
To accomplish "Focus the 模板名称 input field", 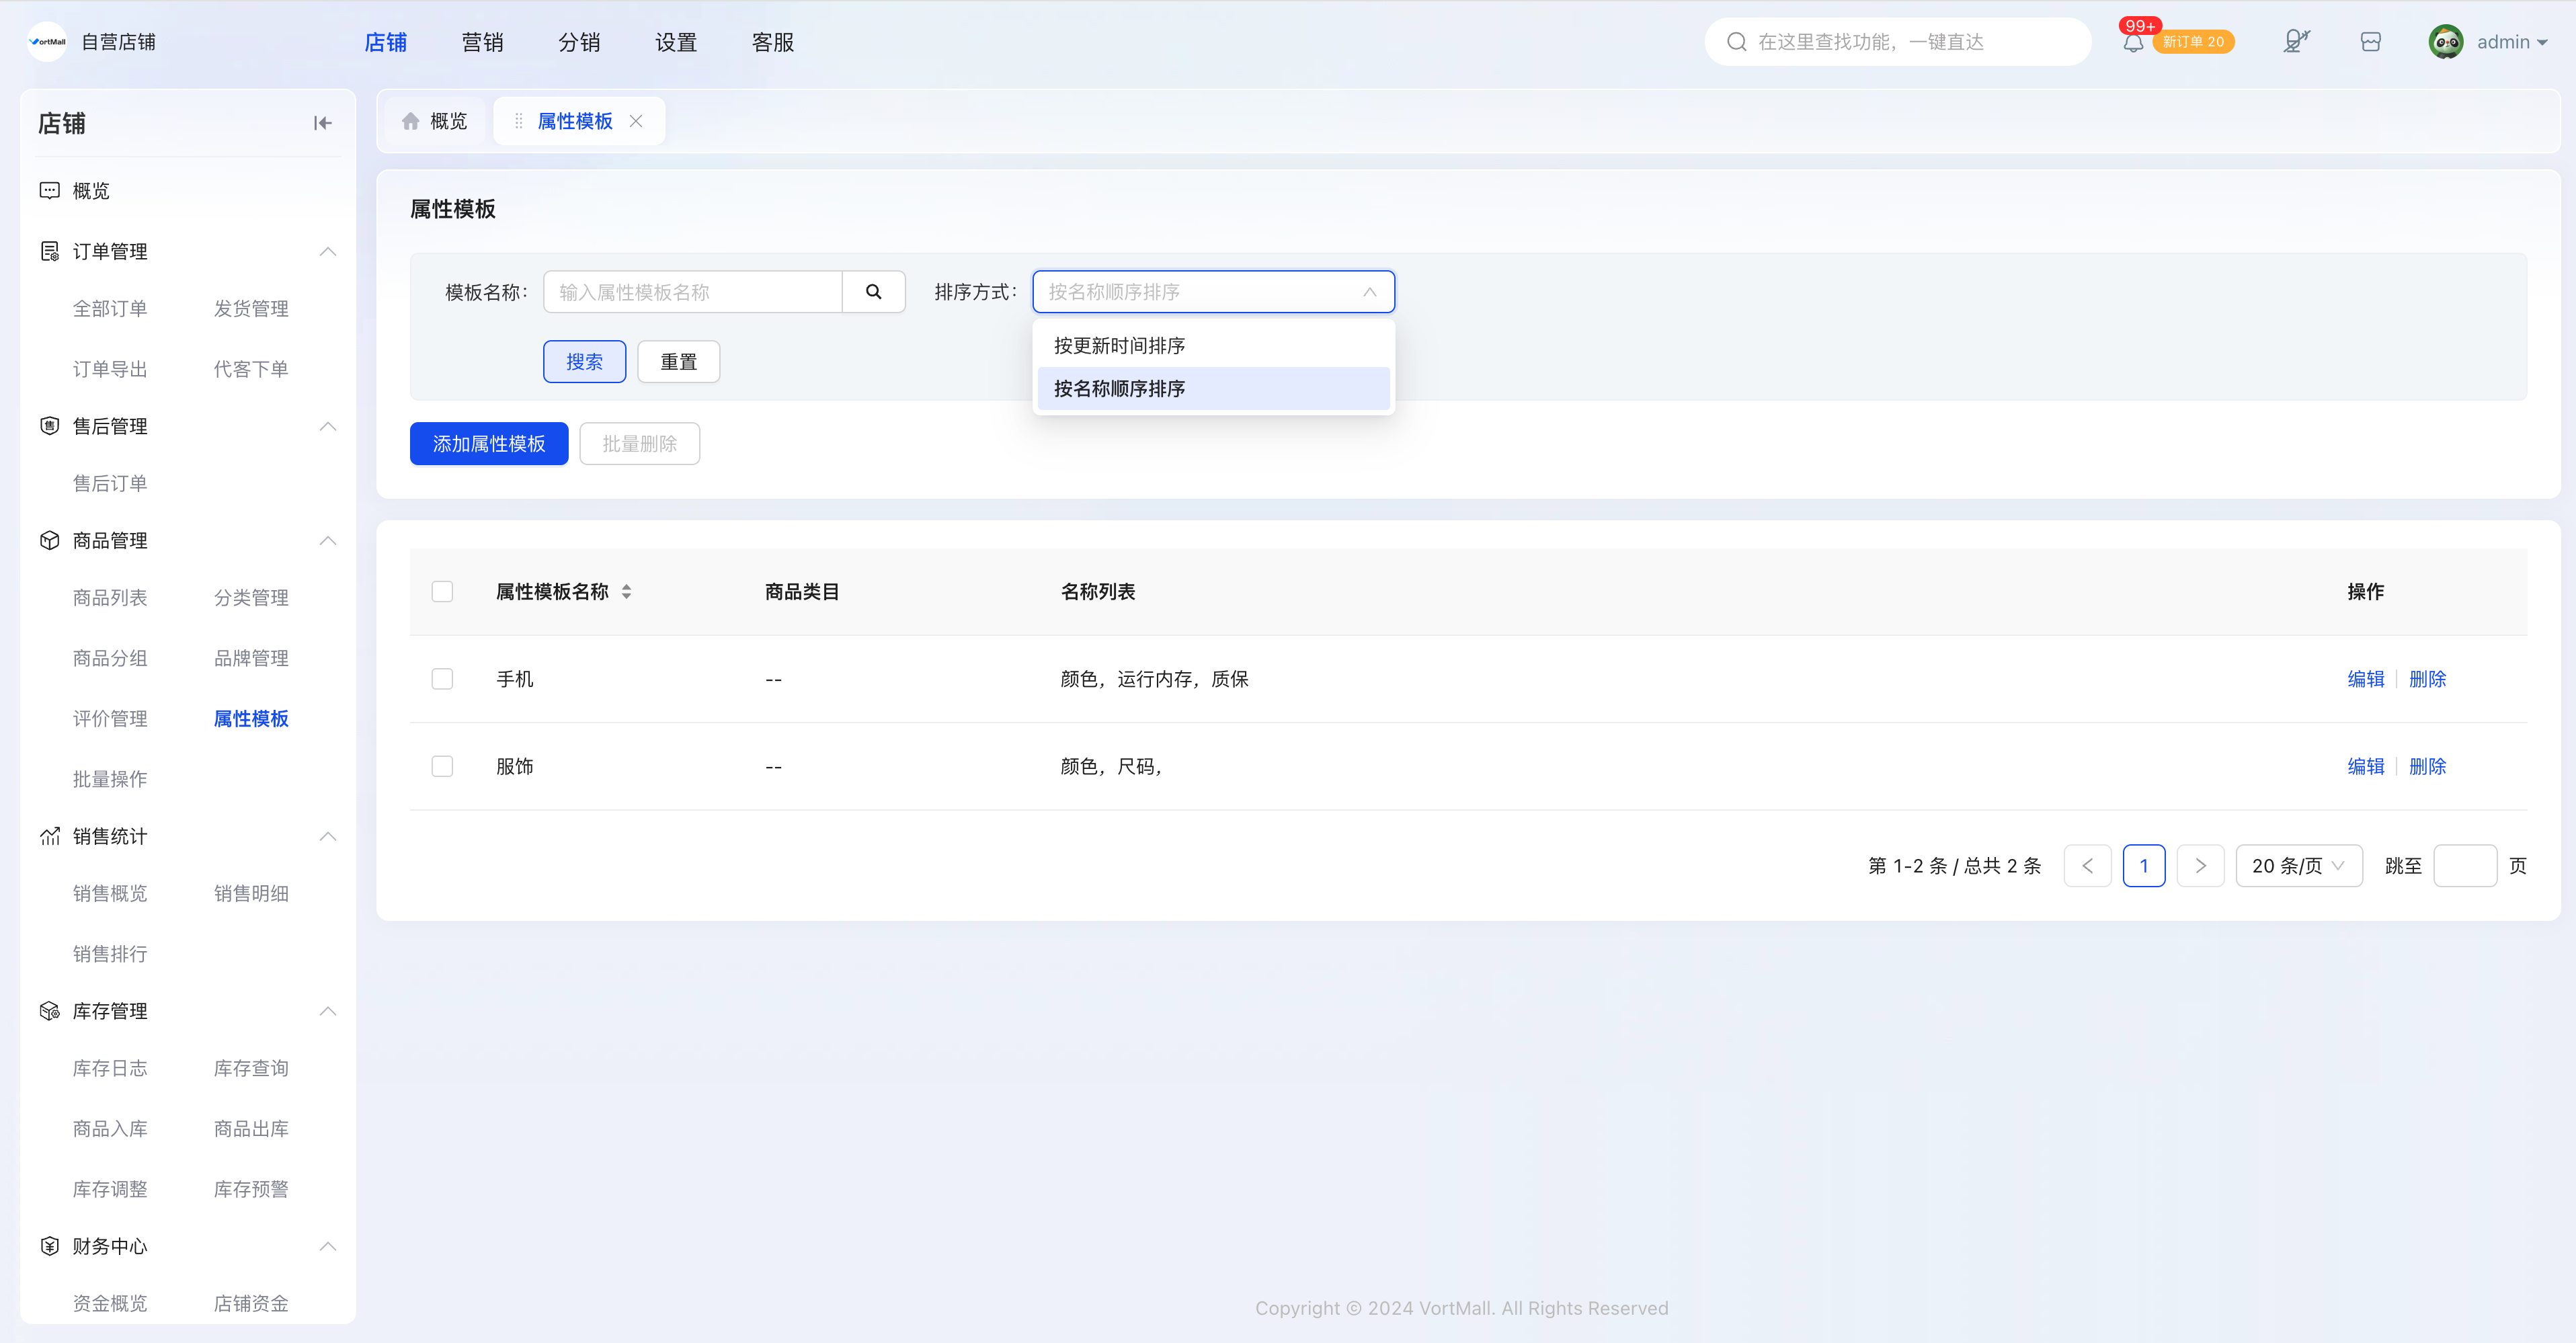I will pos(692,292).
